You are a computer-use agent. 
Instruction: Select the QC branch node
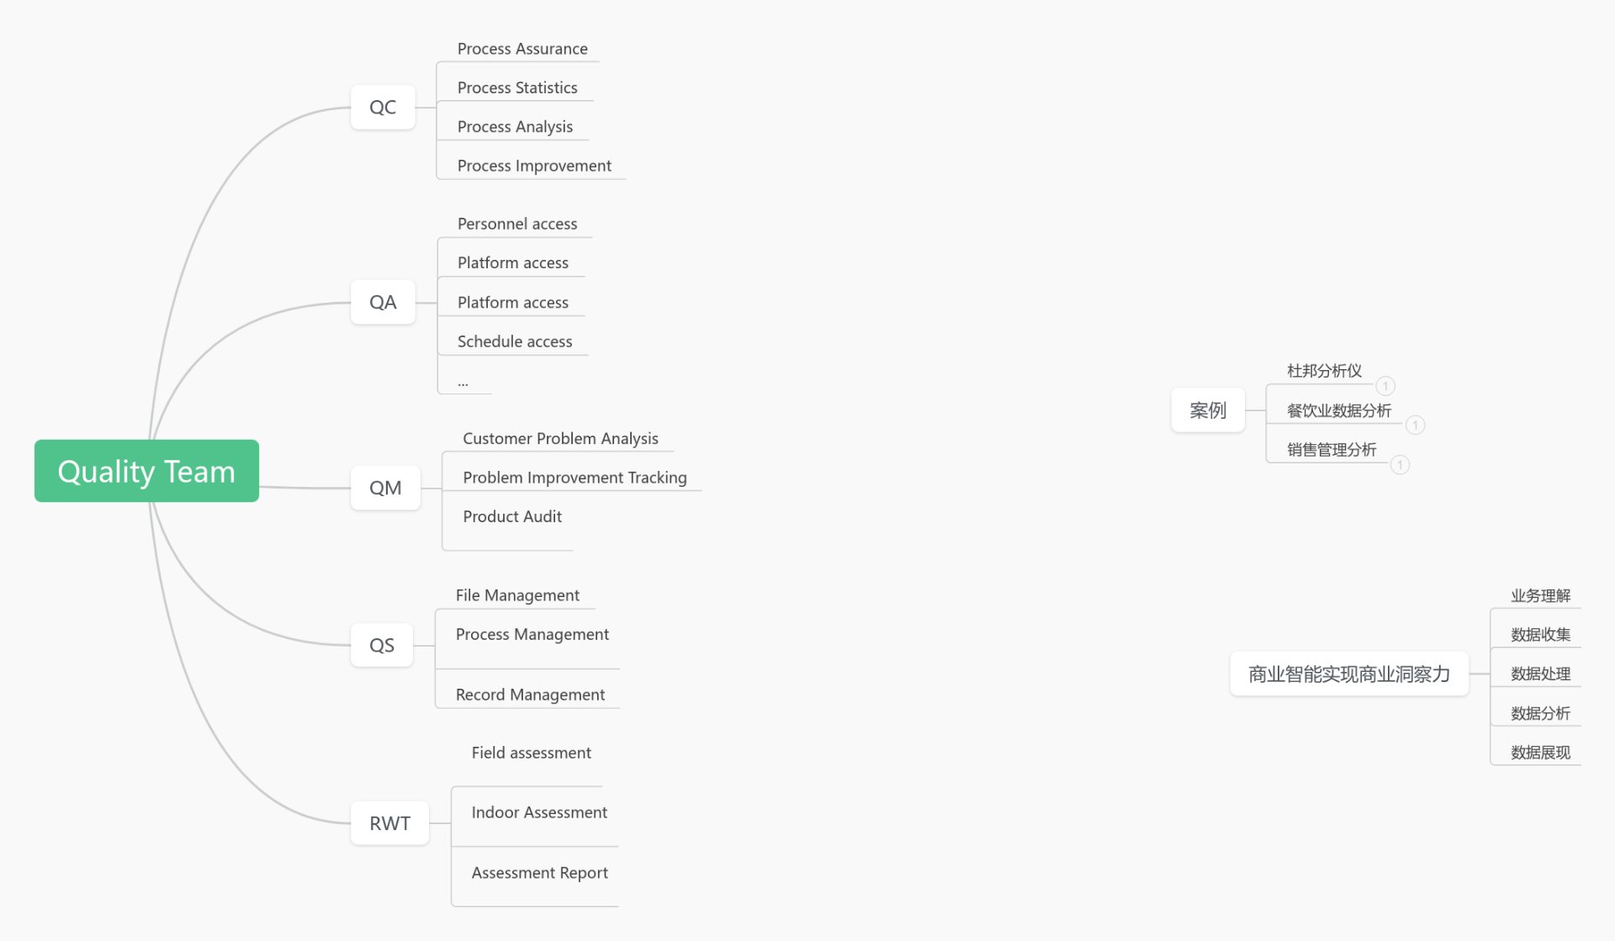pyautogui.click(x=383, y=108)
